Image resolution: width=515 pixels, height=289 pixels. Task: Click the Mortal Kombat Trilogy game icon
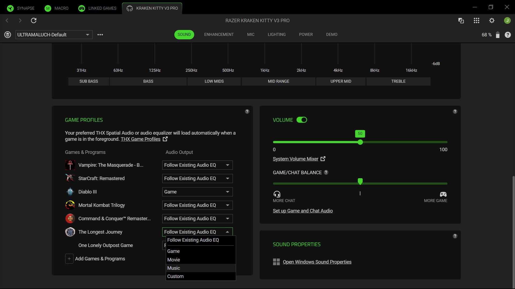(x=70, y=205)
